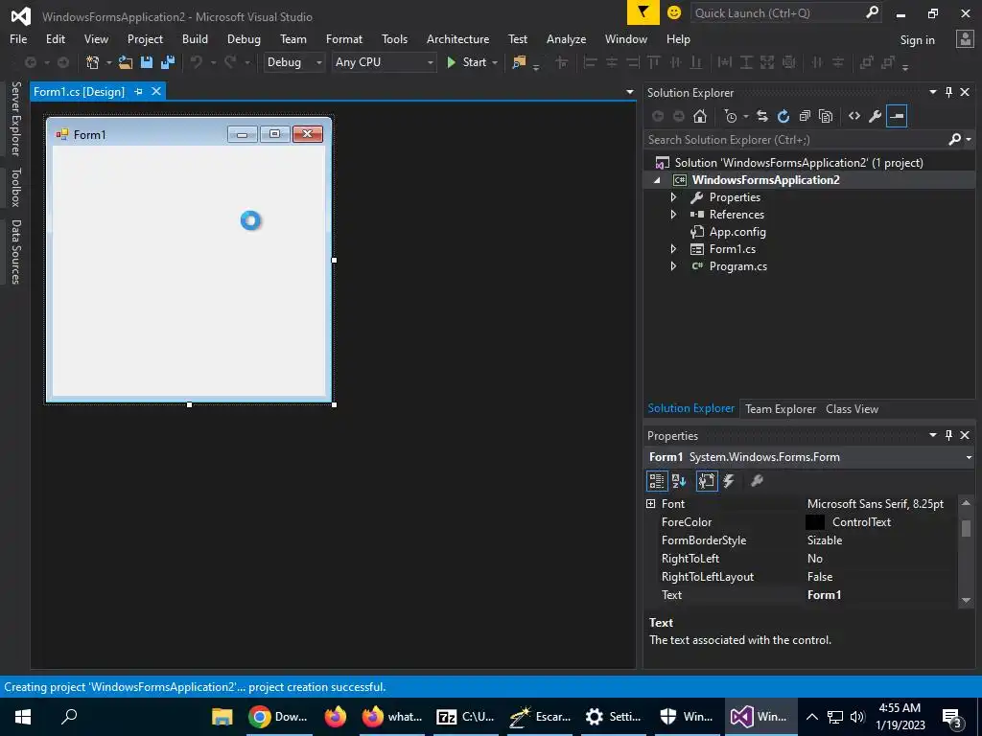Expand the Font property with plus box
982x736 pixels.
(651, 504)
